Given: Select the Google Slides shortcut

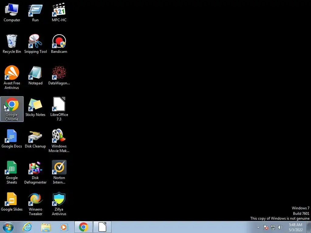Looking at the screenshot, I should point(12,202).
